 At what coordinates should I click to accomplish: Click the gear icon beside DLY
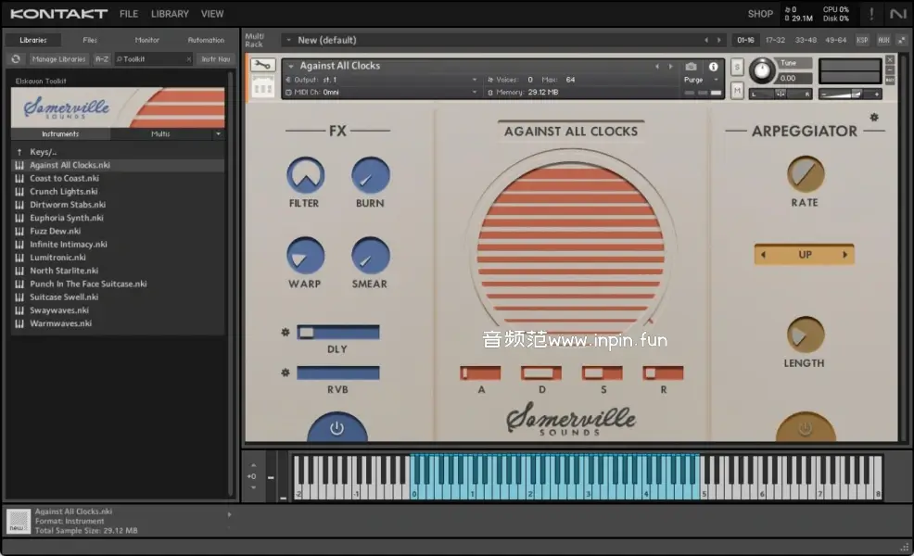coord(286,332)
